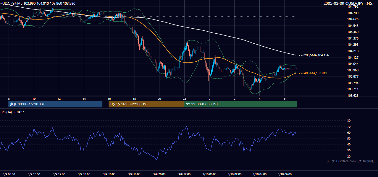378x177 pixels.
Task: Click the 103.794 price axis label
Action: click(x=353, y=83)
